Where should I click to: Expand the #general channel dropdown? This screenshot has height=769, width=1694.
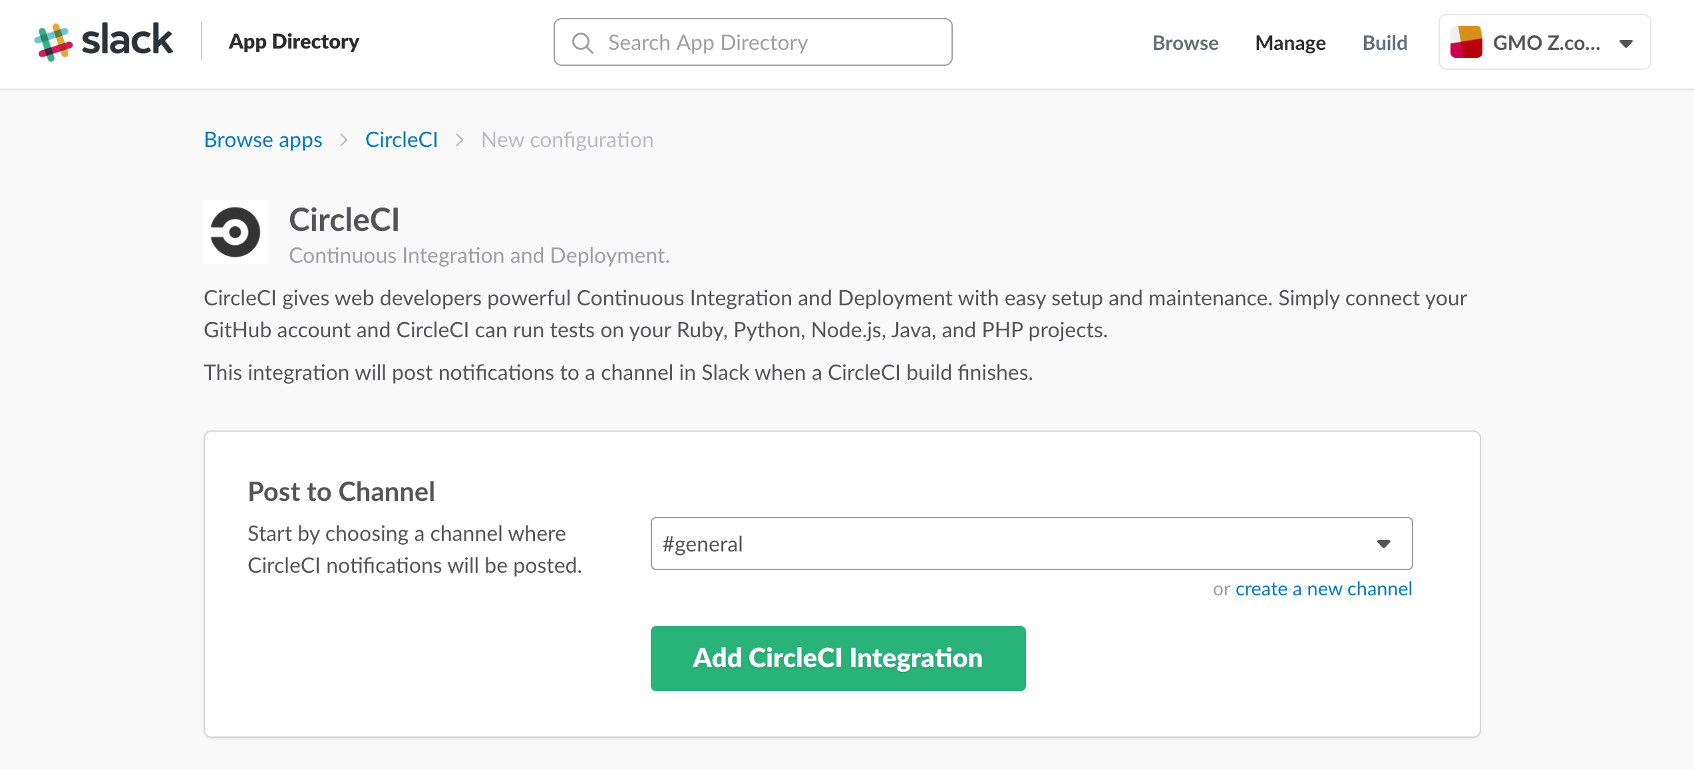click(x=1031, y=543)
